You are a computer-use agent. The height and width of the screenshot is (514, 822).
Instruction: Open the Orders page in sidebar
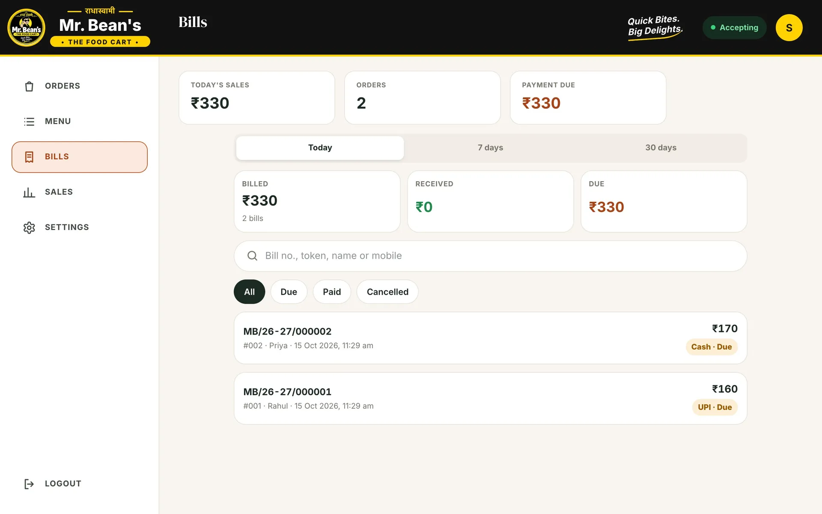pos(80,86)
